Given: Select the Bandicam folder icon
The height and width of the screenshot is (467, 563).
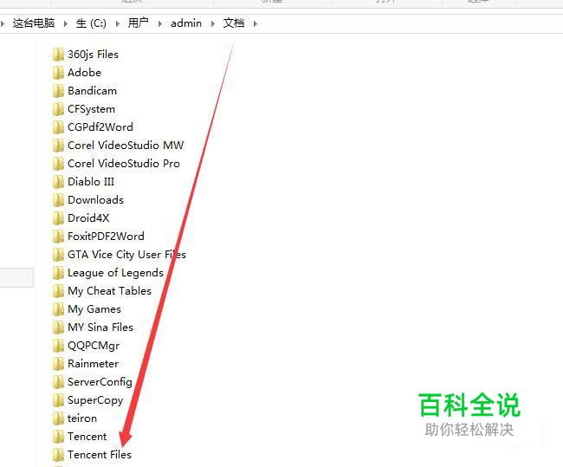Looking at the screenshot, I should point(58,91).
